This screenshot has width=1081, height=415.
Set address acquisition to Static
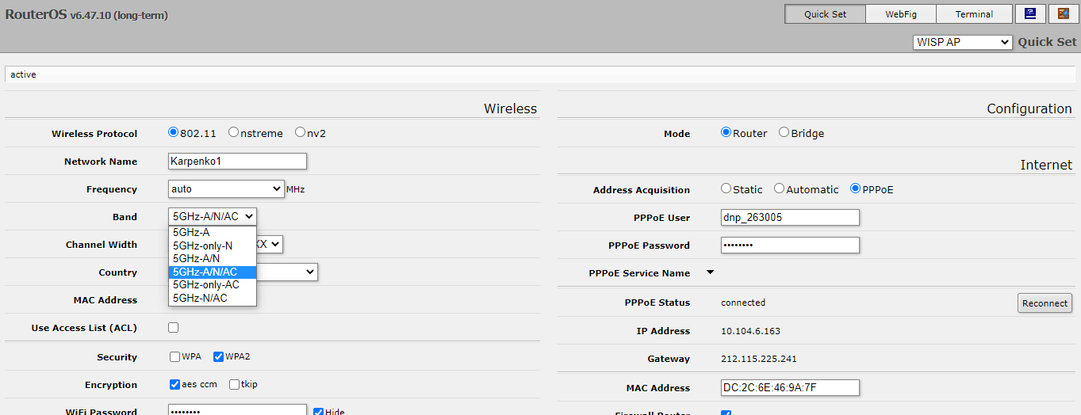click(x=726, y=189)
